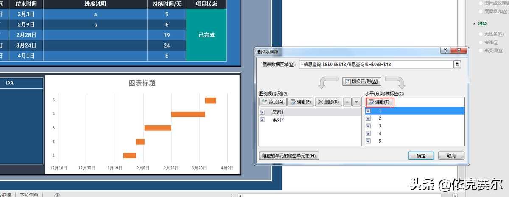The image size is (509, 197).
Task: Uncheck category label 2
Action: [368, 118]
